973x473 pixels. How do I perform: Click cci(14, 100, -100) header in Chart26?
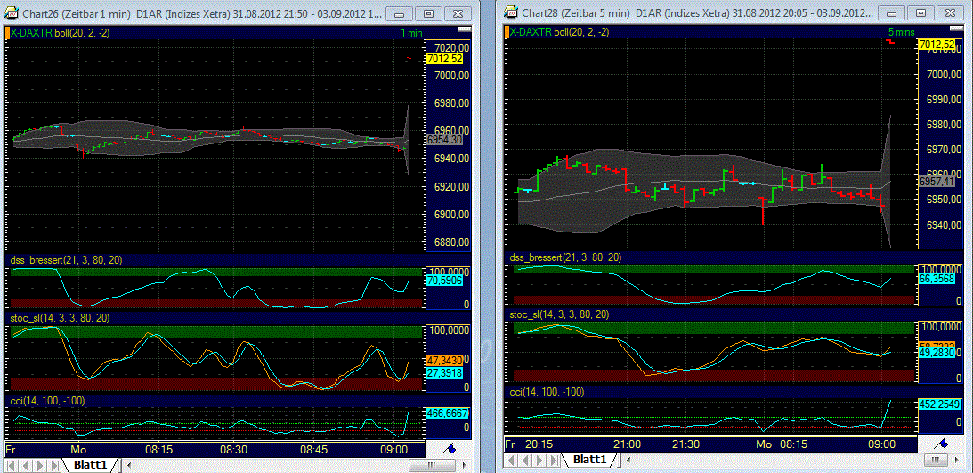pos(48,400)
